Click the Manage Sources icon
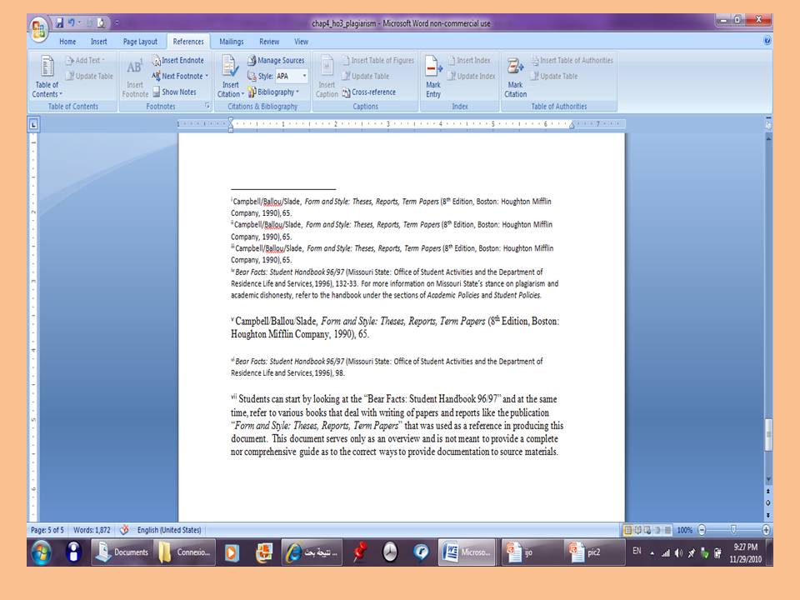The height and width of the screenshot is (600, 800). (252, 61)
